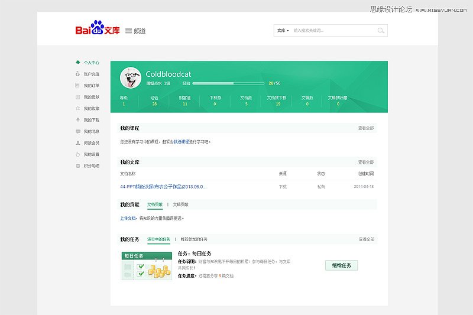Click the 文辑被收藏 stat
This screenshot has width=473, height=315.
(338, 100)
